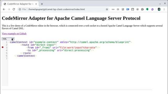Click the opening camelContext tag name
The image size is (168, 94).
click(x=19, y=42)
